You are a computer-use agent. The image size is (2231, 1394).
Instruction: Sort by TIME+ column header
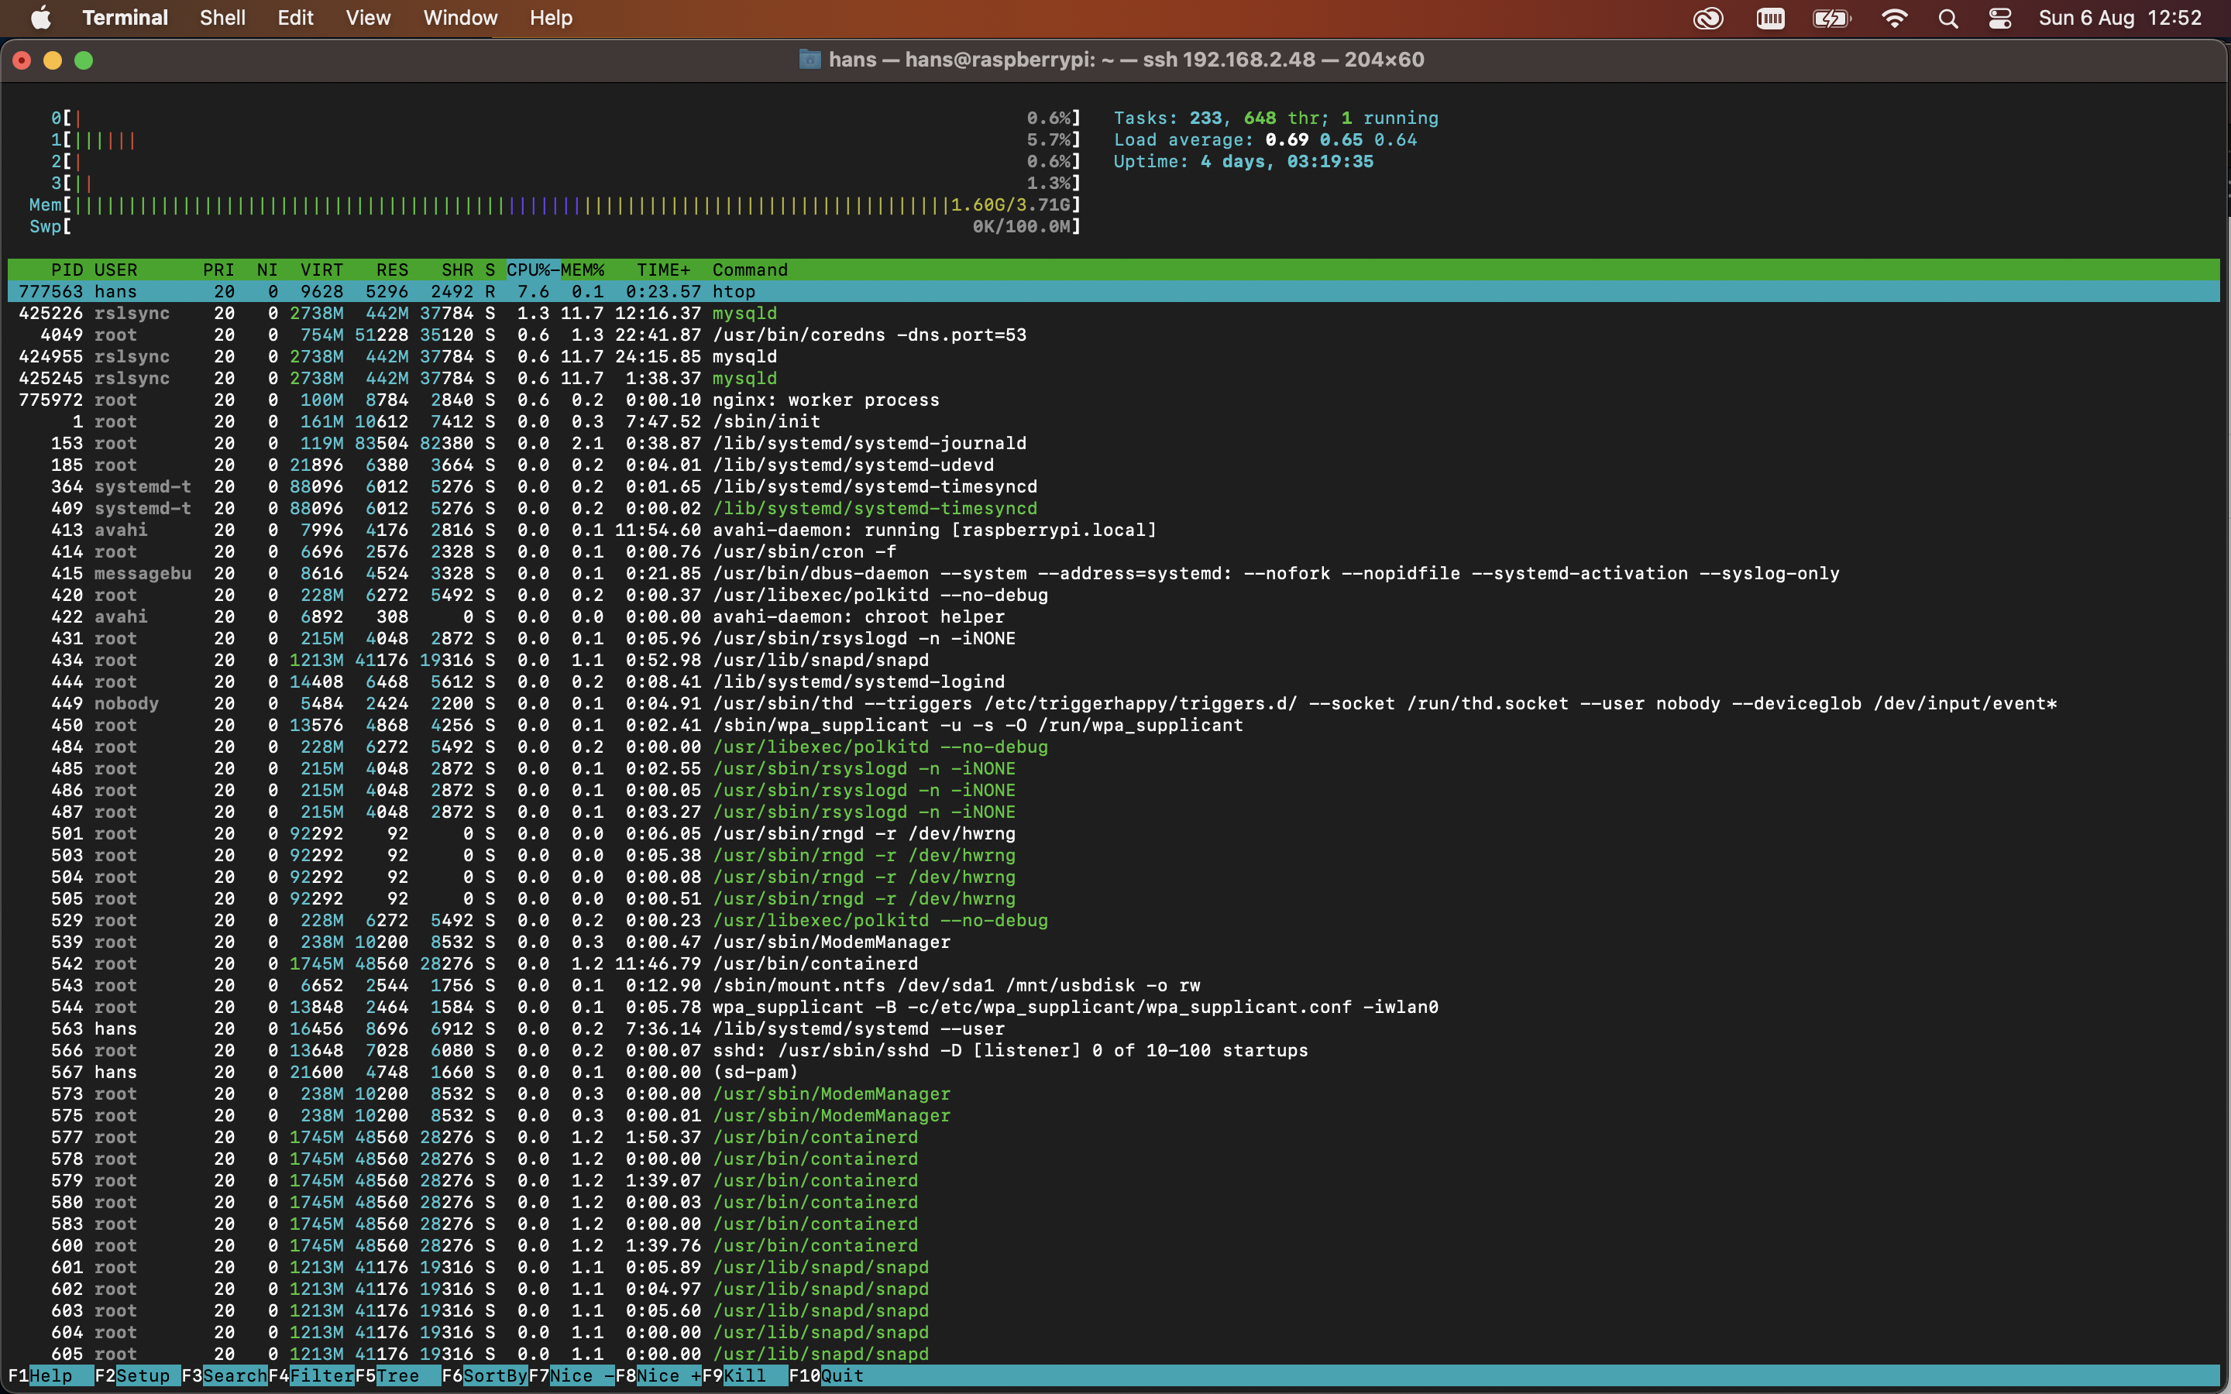(664, 270)
